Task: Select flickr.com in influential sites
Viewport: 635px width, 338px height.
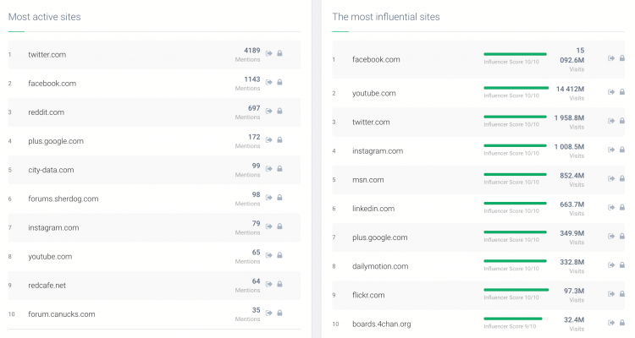Action: point(368,295)
